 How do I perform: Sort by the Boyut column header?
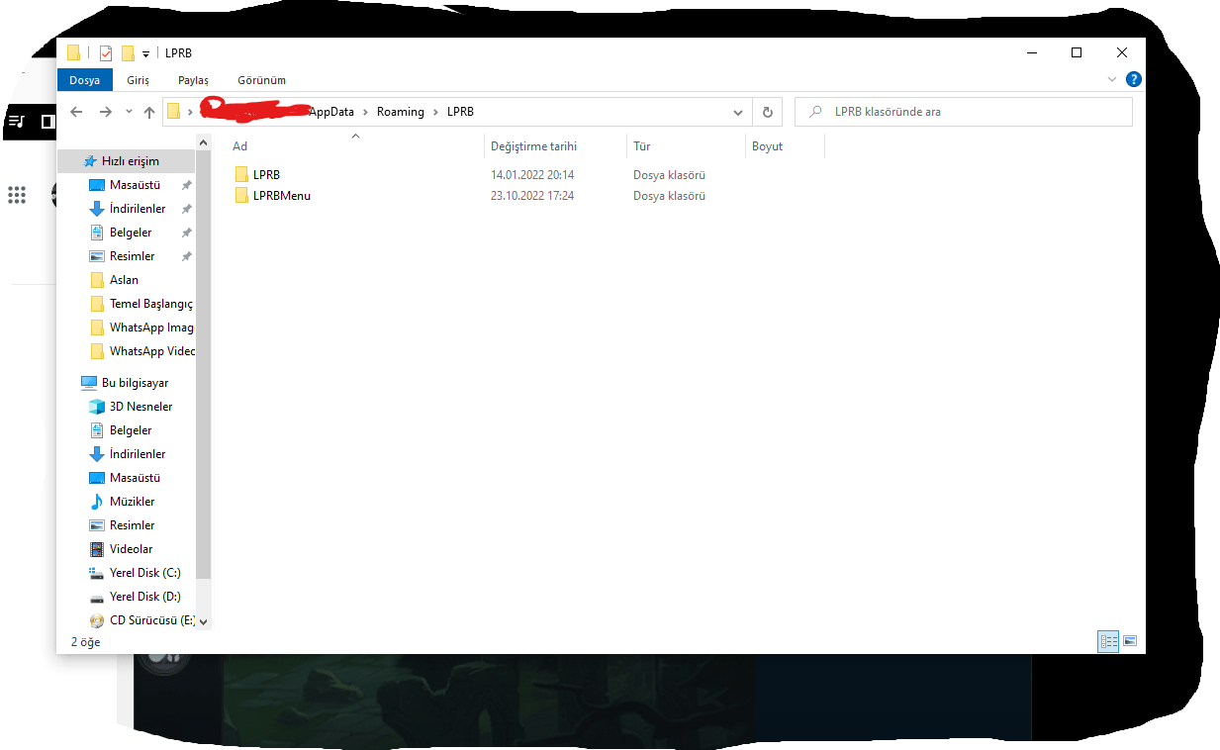tap(785, 146)
